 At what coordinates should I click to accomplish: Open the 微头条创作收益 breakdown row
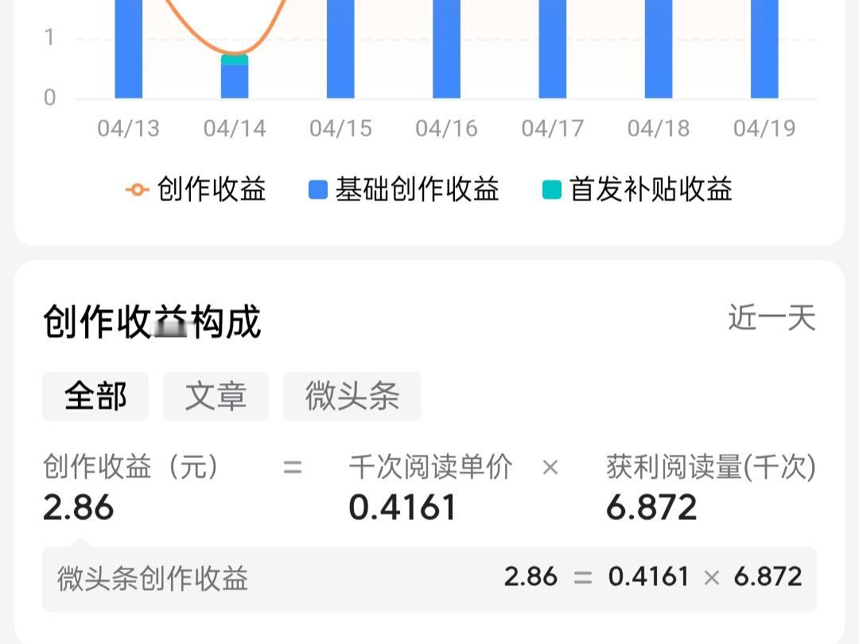pos(429,578)
